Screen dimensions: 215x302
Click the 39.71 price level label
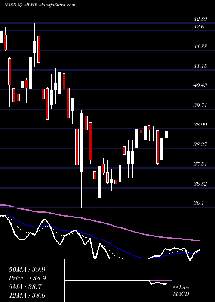pos(200,105)
